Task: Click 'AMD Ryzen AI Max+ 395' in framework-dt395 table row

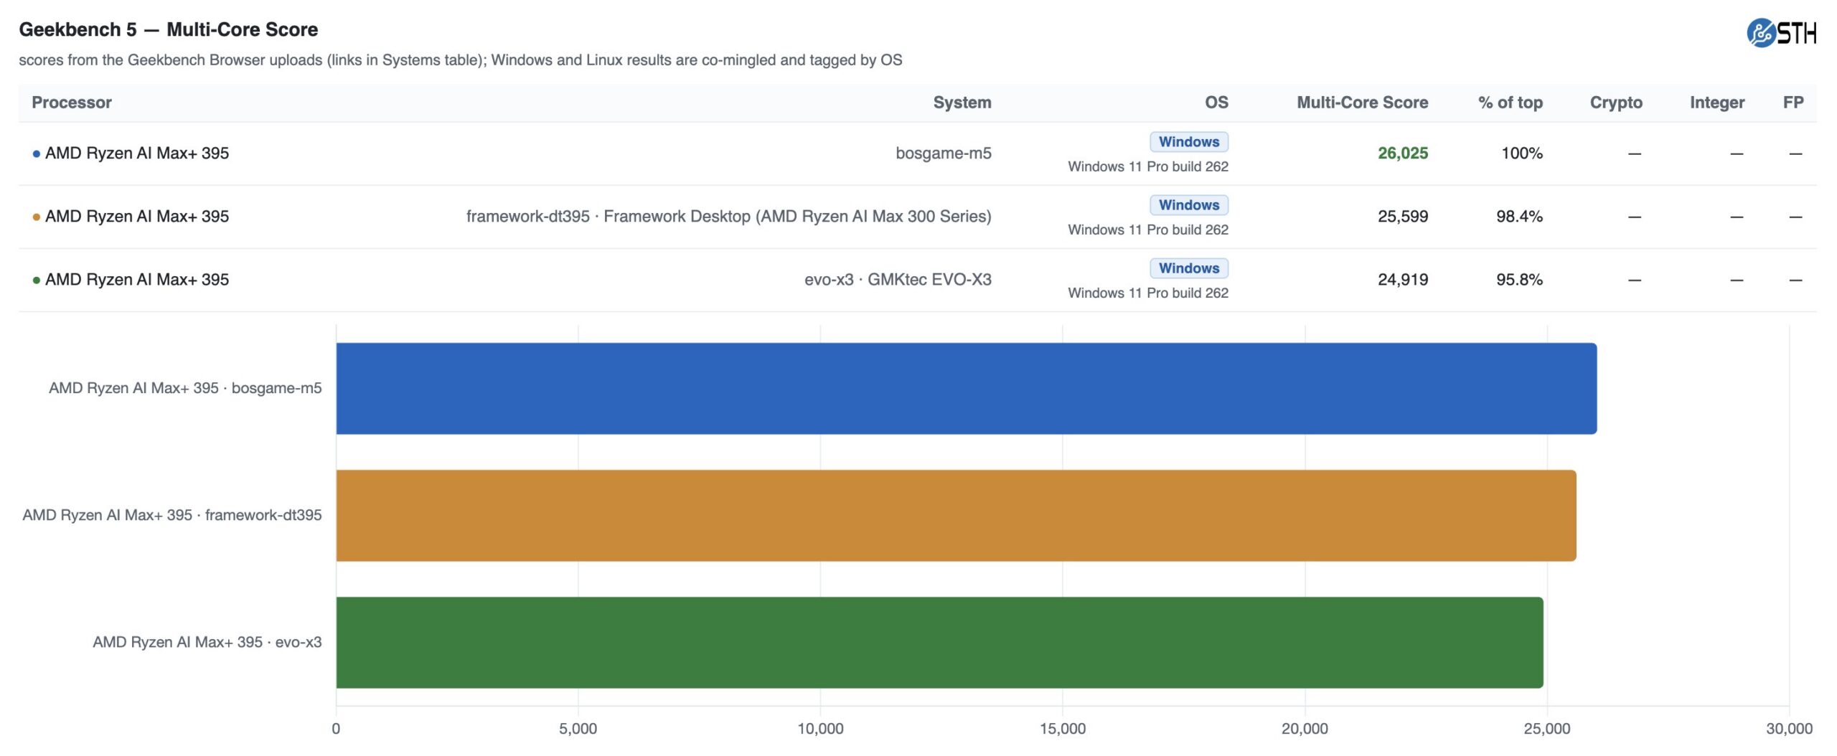Action: (x=137, y=217)
